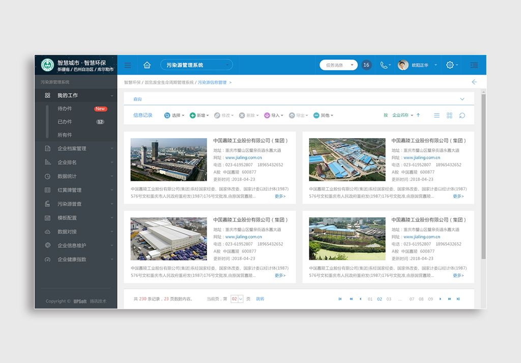Click the 污染源信息管理 breadcrumb link

coord(212,82)
